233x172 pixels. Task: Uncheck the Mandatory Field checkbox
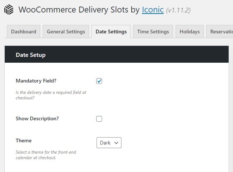click(x=99, y=81)
